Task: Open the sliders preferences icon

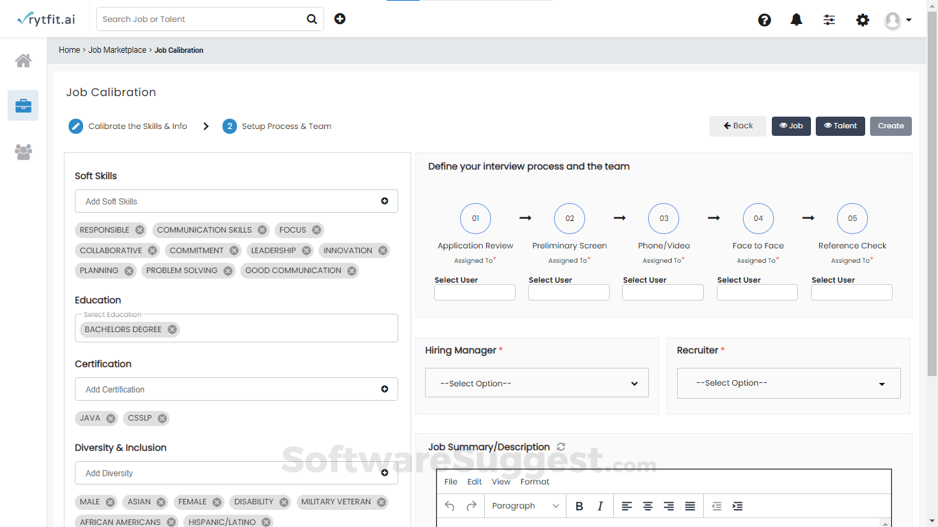Action: click(x=830, y=20)
